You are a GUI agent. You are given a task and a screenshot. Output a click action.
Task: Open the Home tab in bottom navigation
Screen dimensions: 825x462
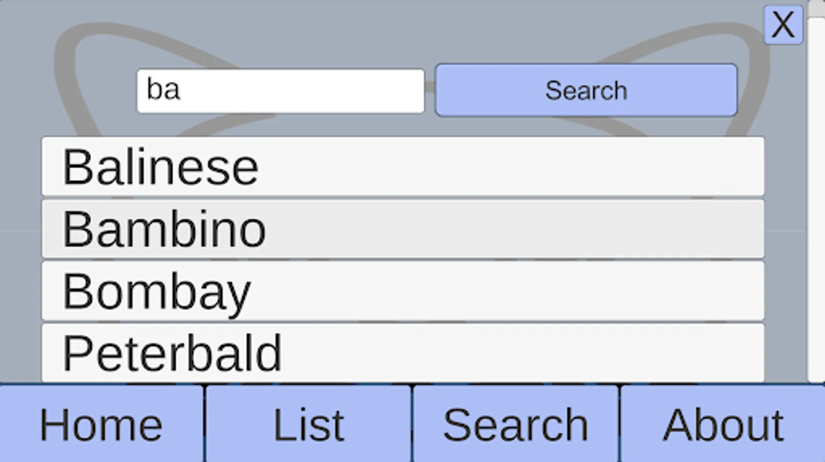[101, 423]
